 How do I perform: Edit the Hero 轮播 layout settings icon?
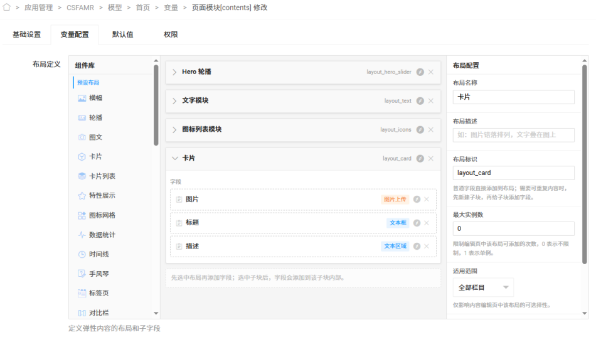pyautogui.click(x=420, y=72)
